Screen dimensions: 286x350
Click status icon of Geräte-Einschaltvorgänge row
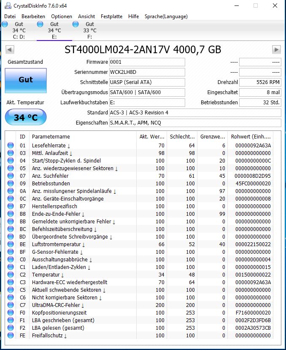(11, 198)
